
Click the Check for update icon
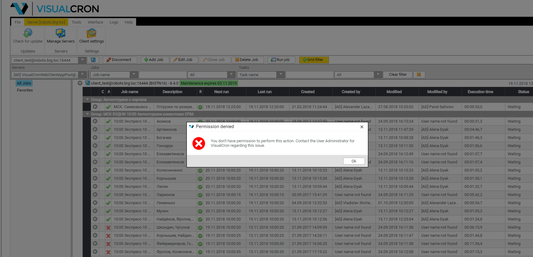pyautogui.click(x=28, y=33)
